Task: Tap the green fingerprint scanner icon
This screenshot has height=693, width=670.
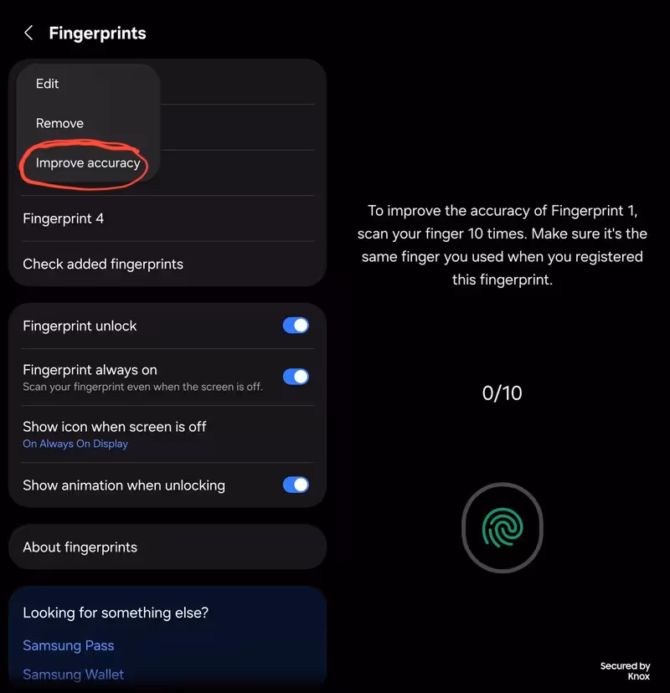Action: click(x=502, y=528)
